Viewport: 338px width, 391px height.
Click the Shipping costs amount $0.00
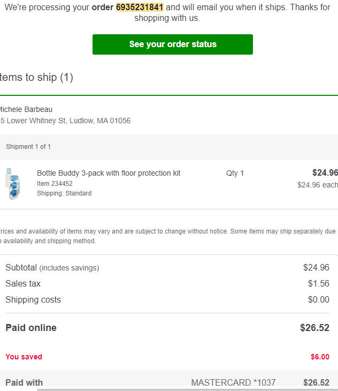(x=319, y=299)
